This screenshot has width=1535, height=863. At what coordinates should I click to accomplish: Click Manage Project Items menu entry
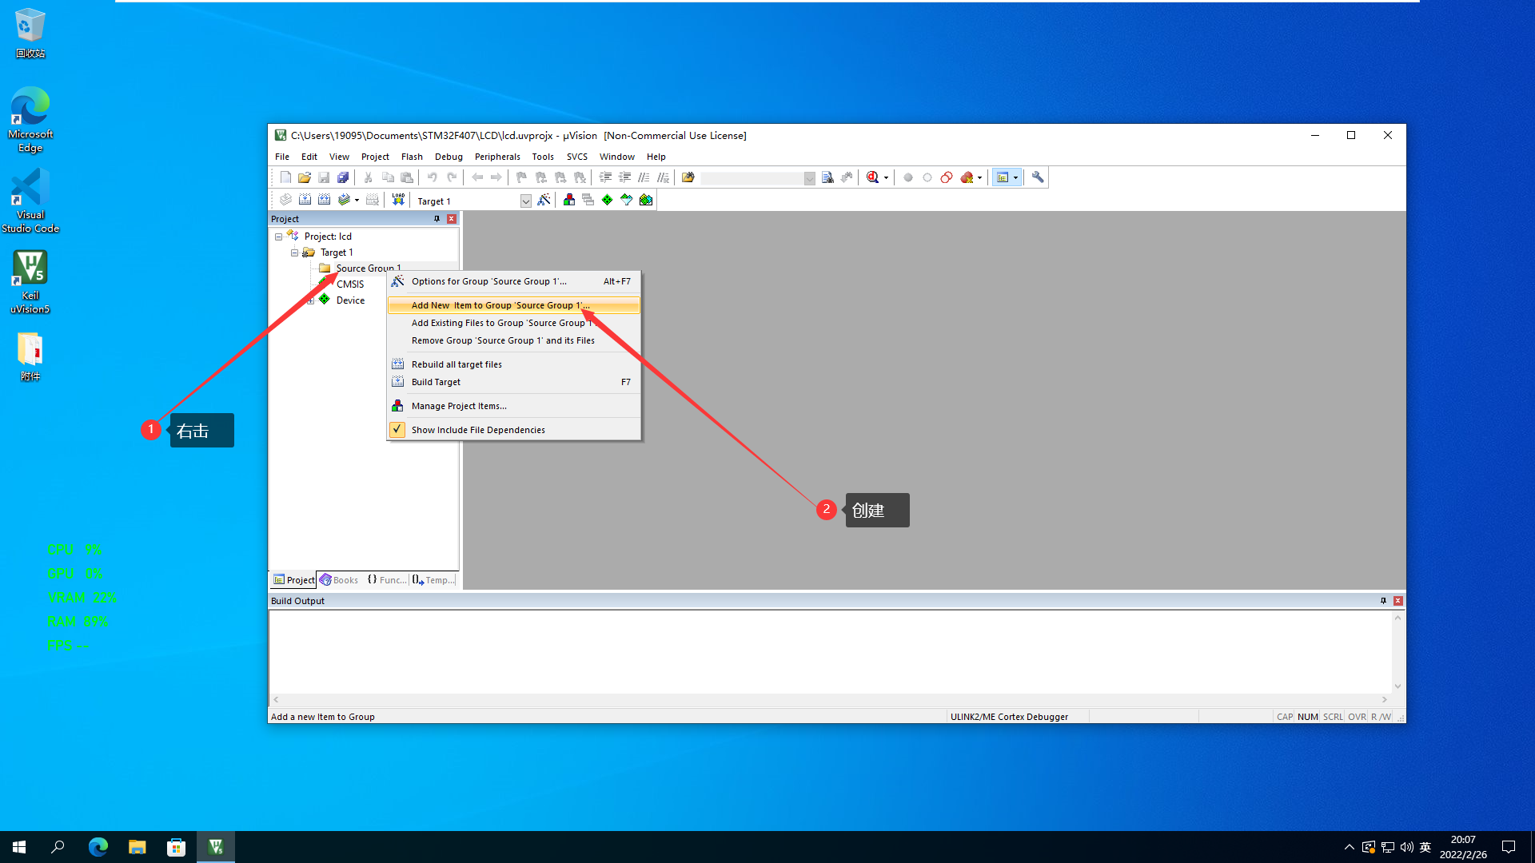click(459, 406)
